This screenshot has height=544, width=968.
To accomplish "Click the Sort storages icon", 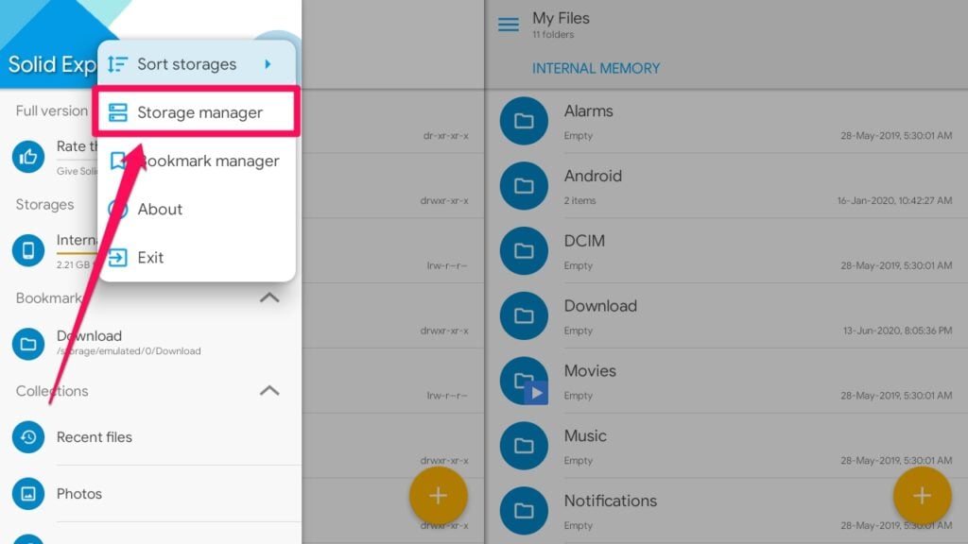I will pos(117,64).
